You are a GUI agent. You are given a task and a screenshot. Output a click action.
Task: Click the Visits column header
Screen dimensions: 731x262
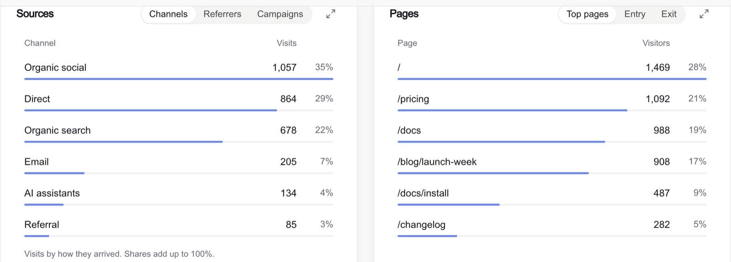pos(286,43)
